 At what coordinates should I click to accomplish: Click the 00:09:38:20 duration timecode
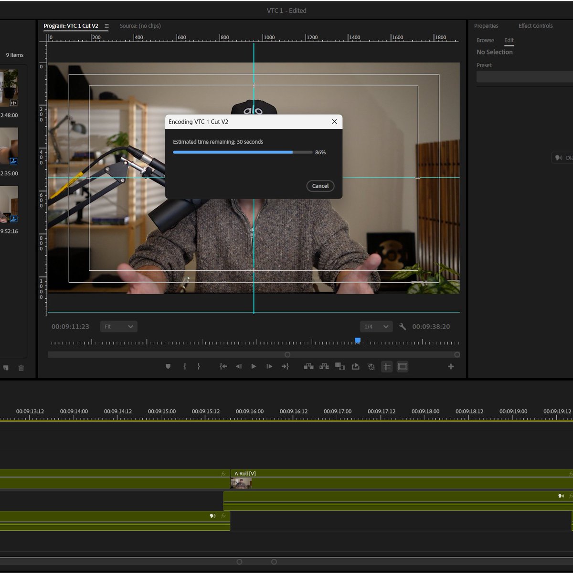[431, 327]
